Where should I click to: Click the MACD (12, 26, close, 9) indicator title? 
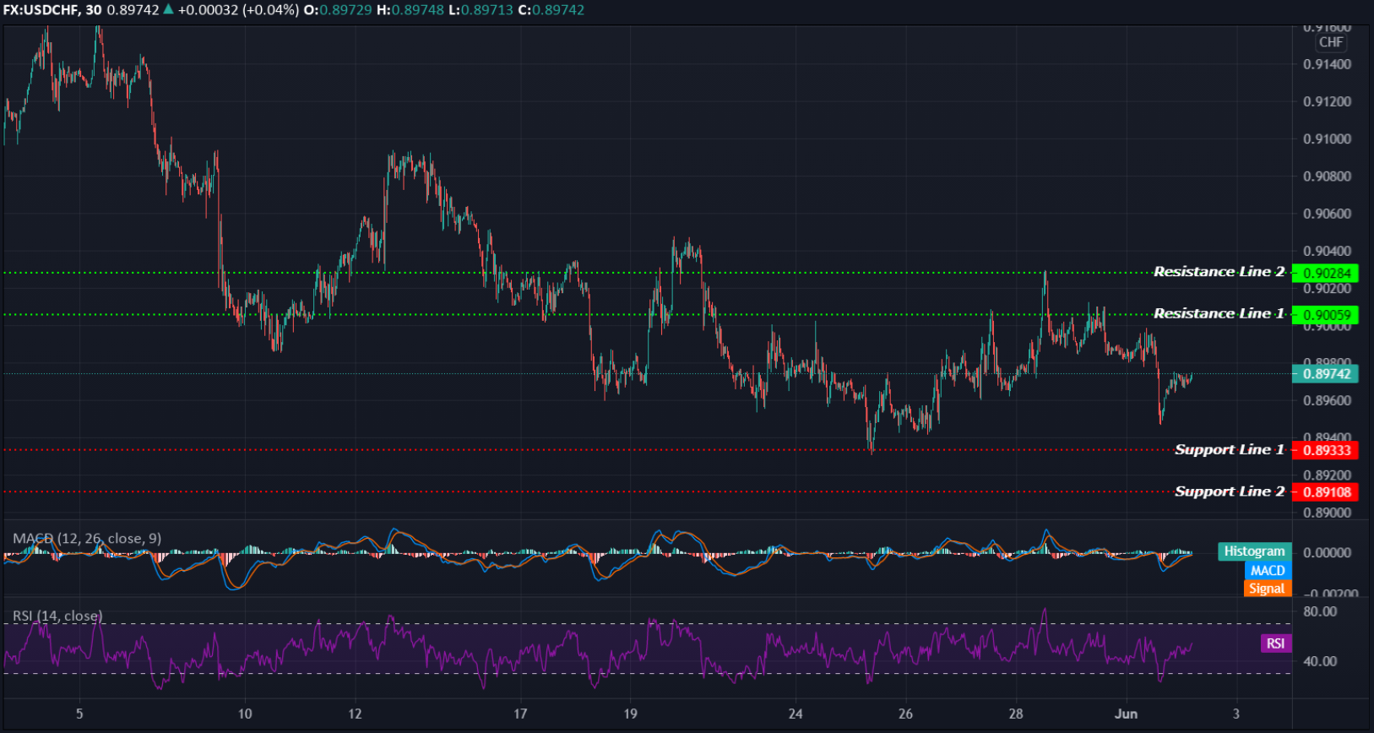[87, 539]
